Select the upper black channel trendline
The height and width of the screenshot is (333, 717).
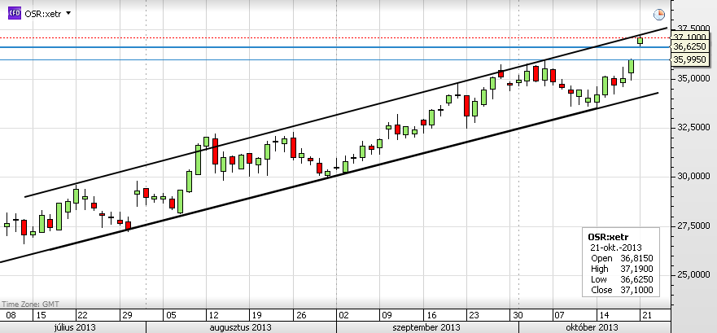point(346,112)
